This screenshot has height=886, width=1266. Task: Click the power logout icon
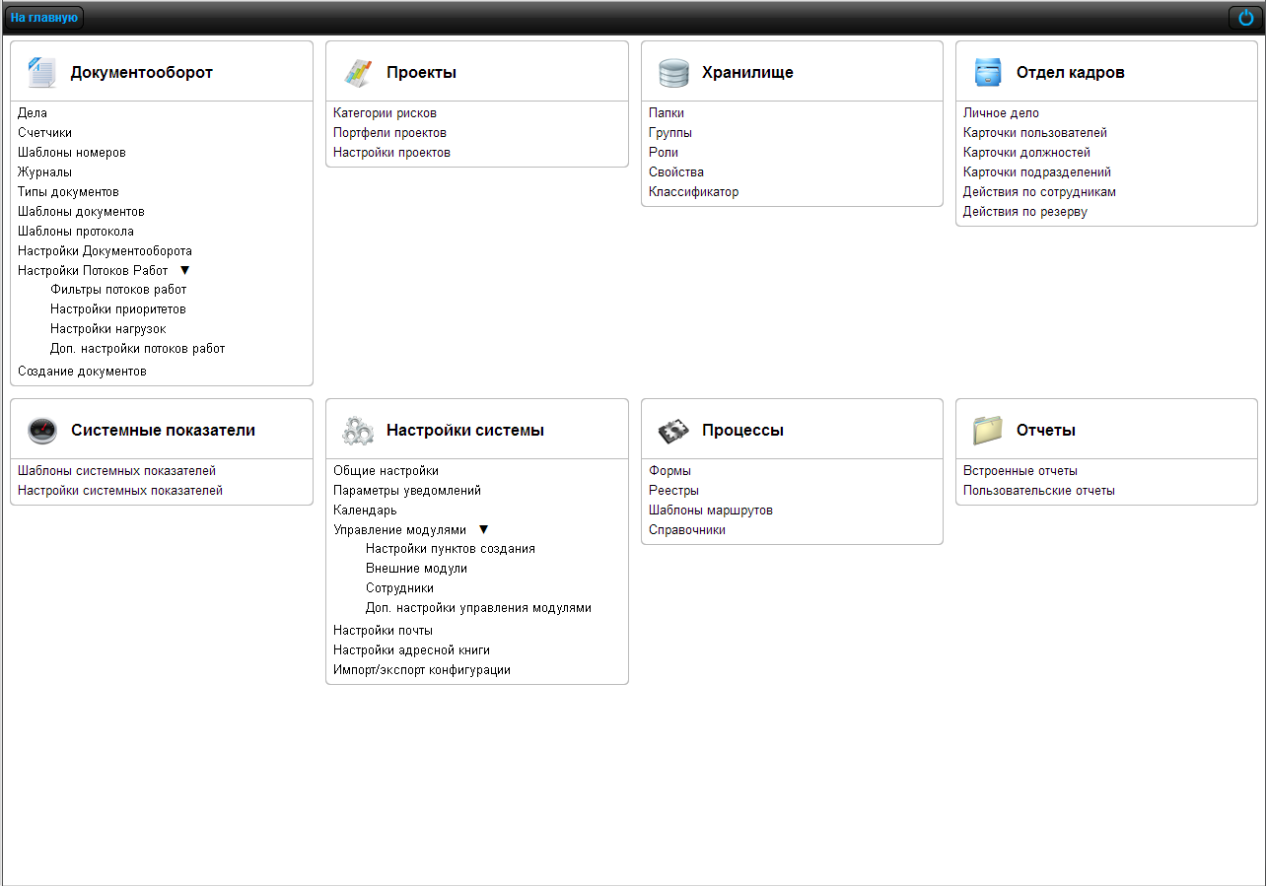point(1245,18)
